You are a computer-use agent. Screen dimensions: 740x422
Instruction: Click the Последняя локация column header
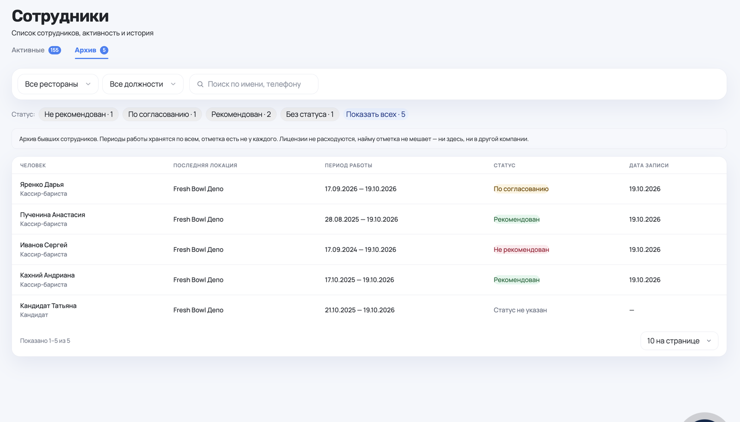205,165
